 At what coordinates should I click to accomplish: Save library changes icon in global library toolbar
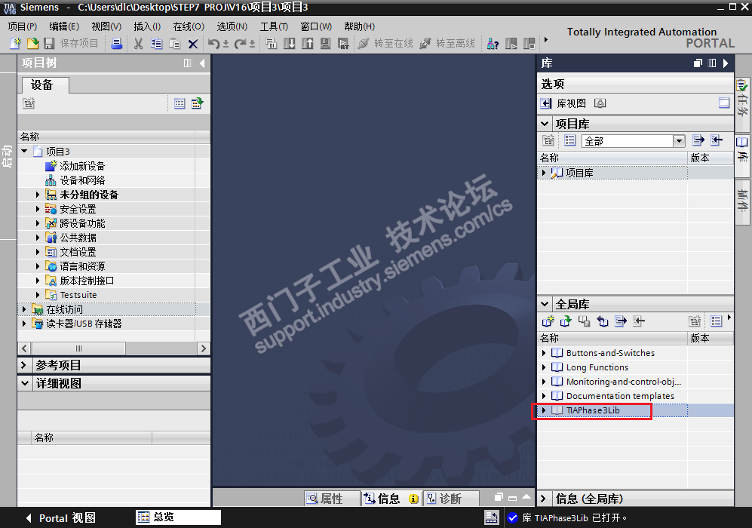tap(584, 321)
